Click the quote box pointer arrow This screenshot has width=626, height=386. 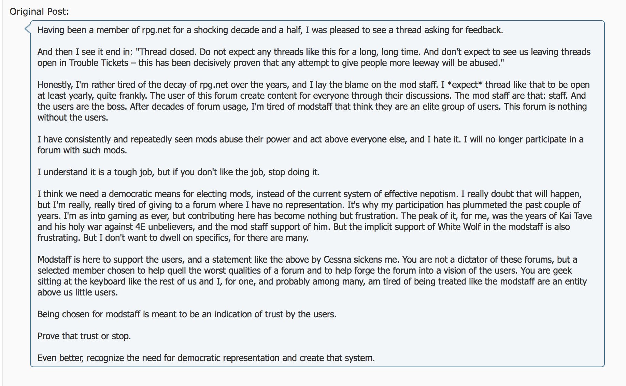coord(27,29)
